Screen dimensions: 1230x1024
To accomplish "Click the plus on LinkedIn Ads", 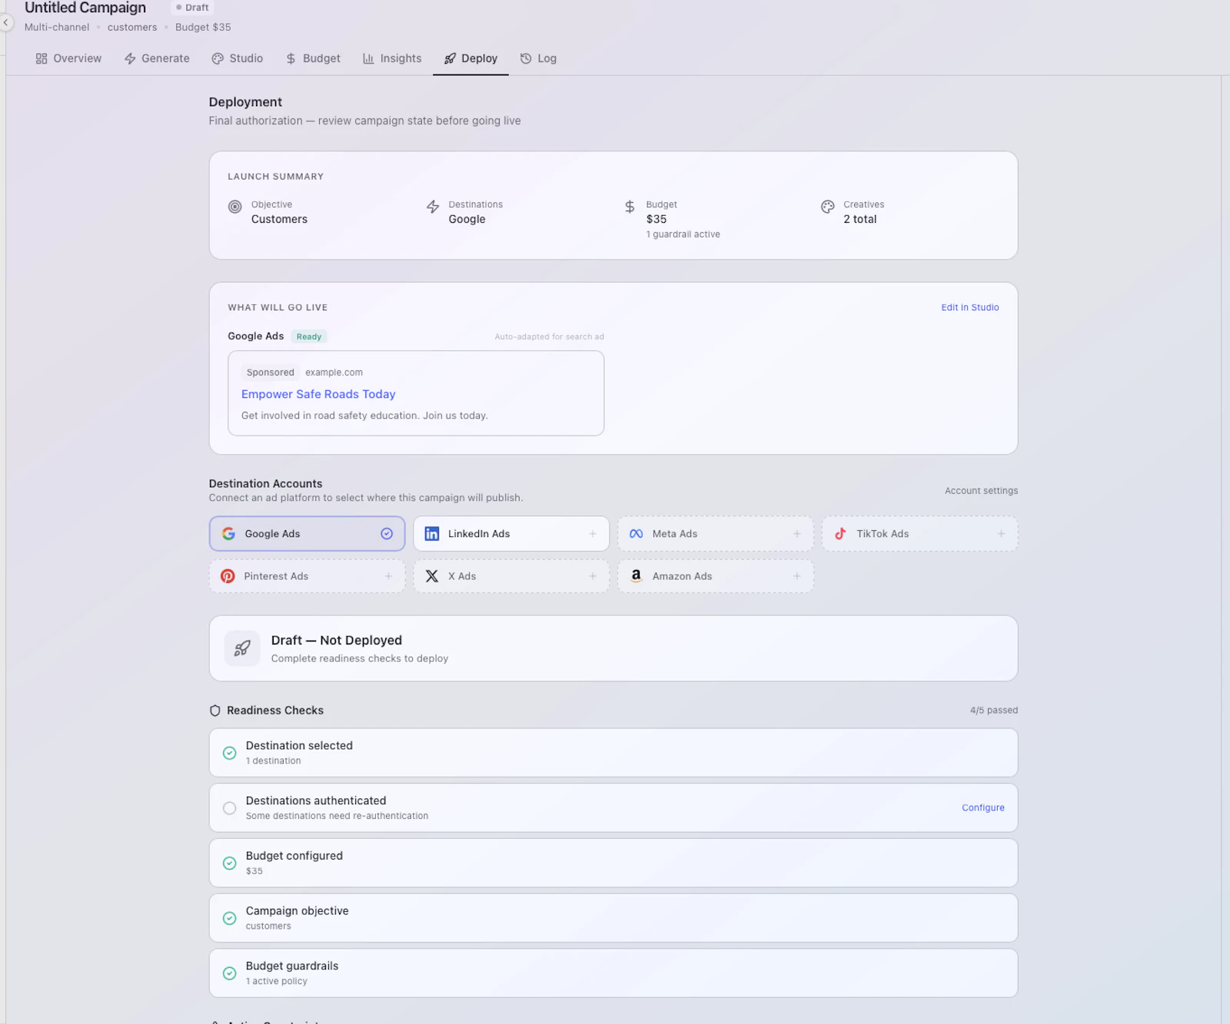I will [x=593, y=534].
